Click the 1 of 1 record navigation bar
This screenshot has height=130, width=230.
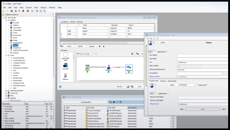point(202,109)
